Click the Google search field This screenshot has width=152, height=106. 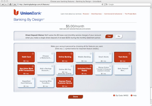point(128,5)
